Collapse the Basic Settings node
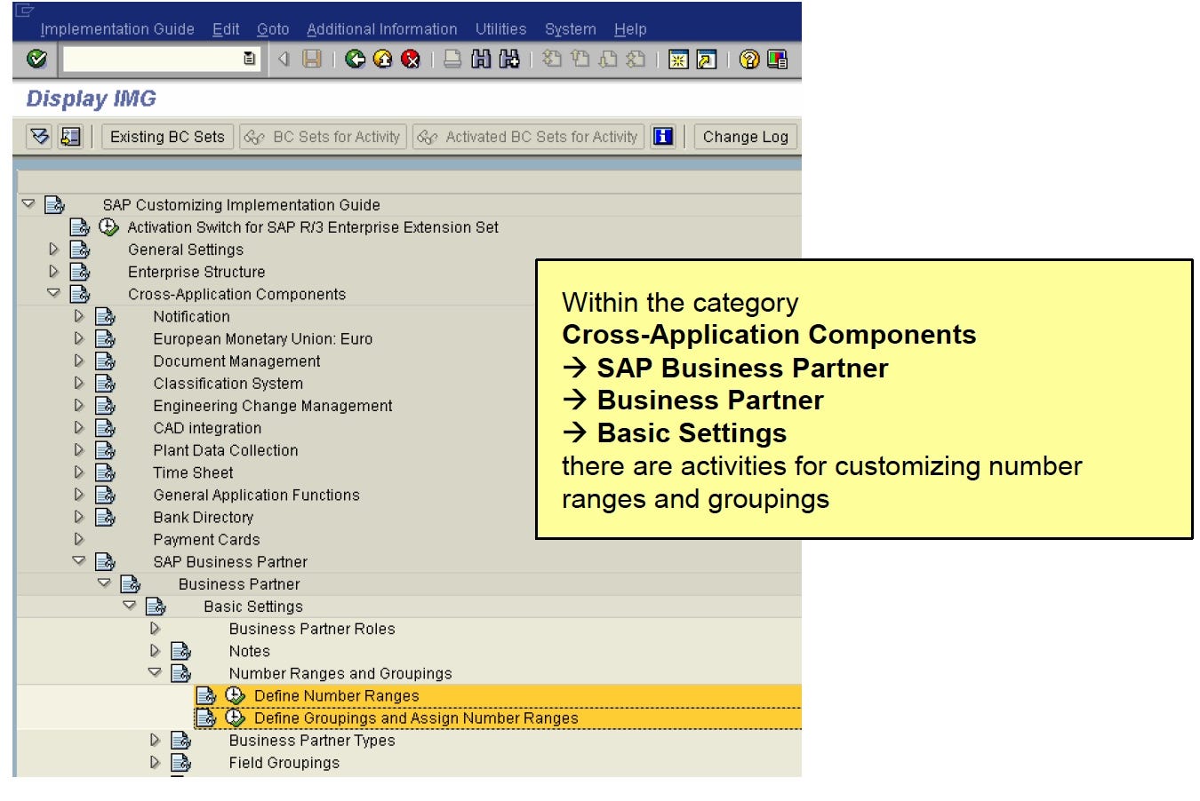1200x801 pixels. click(x=129, y=605)
